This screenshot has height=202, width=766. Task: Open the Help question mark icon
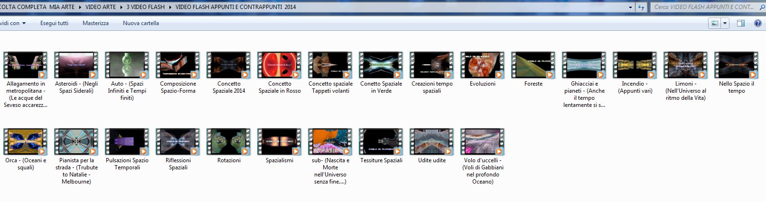(757, 23)
